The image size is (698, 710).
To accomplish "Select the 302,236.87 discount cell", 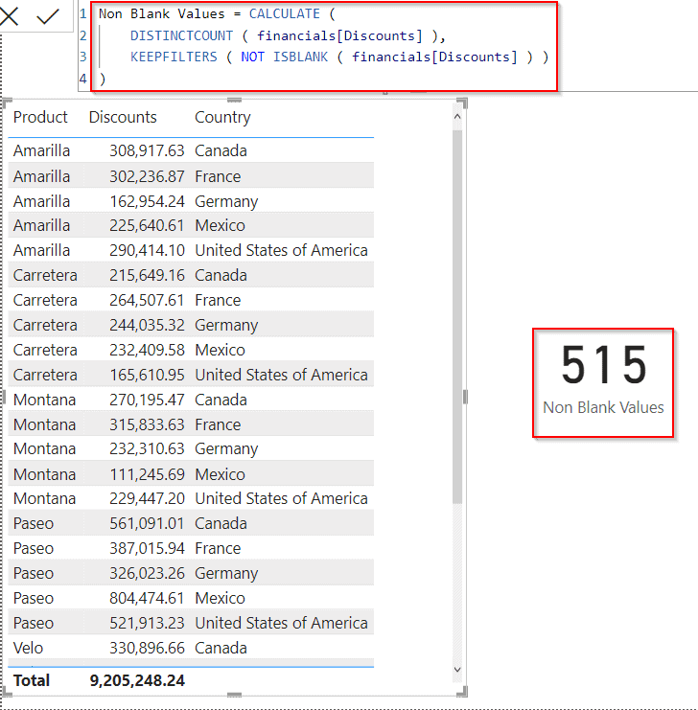I will tap(147, 176).
